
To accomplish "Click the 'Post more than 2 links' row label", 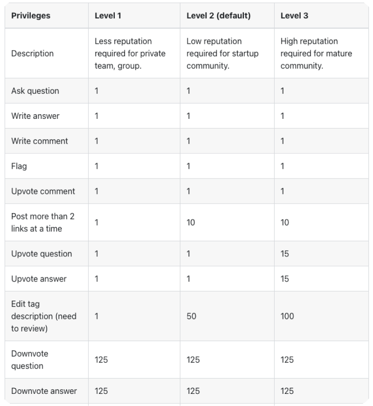I will (x=42, y=223).
